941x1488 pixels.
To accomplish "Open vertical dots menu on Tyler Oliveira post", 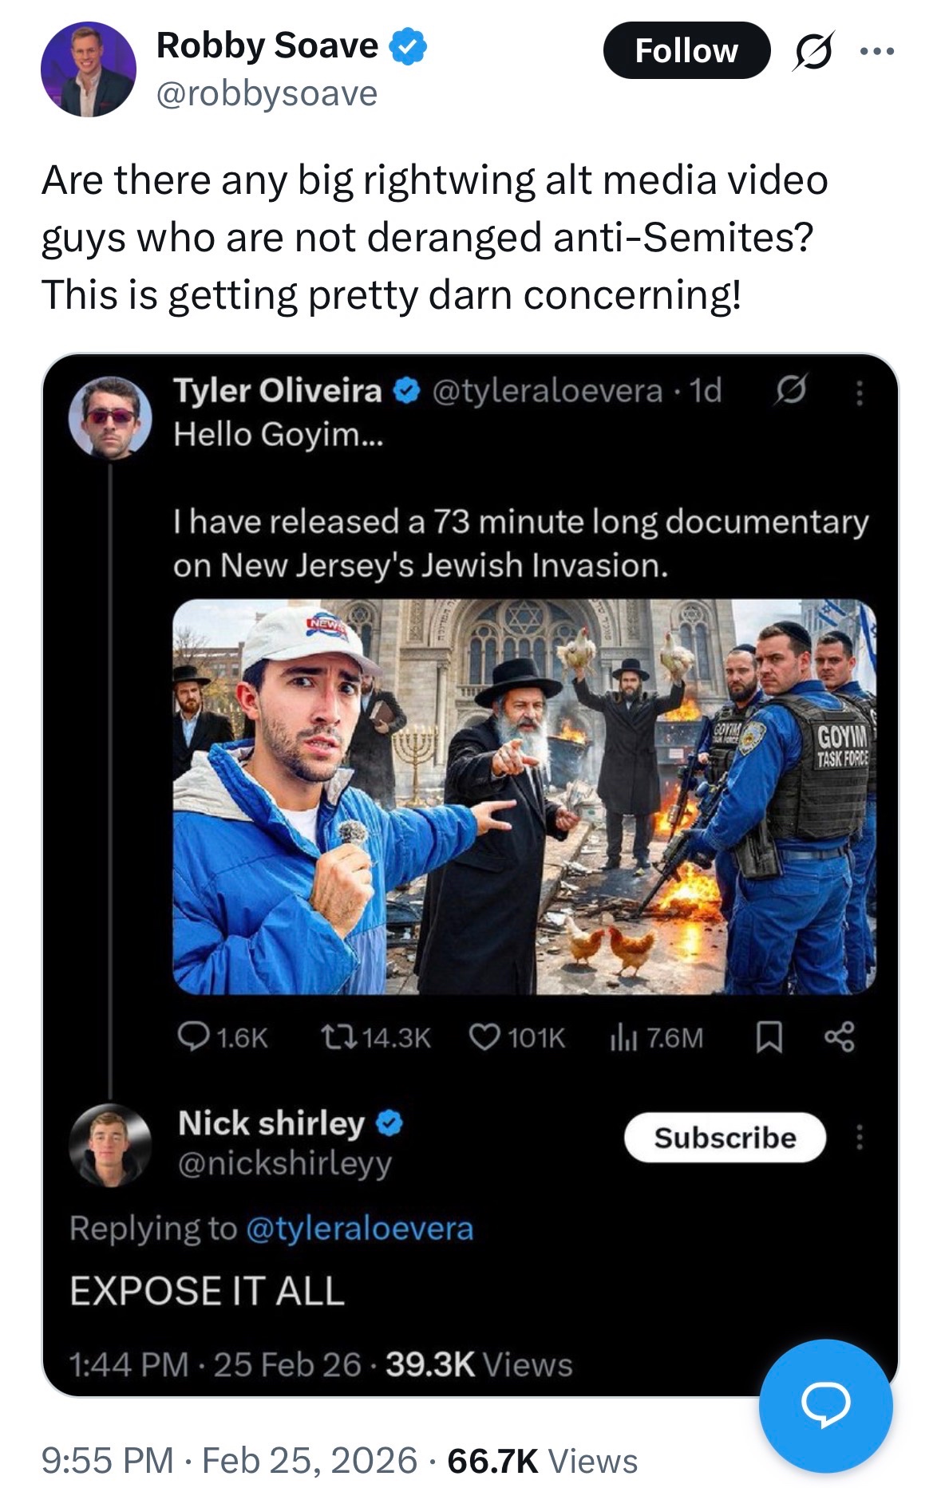I will [859, 392].
